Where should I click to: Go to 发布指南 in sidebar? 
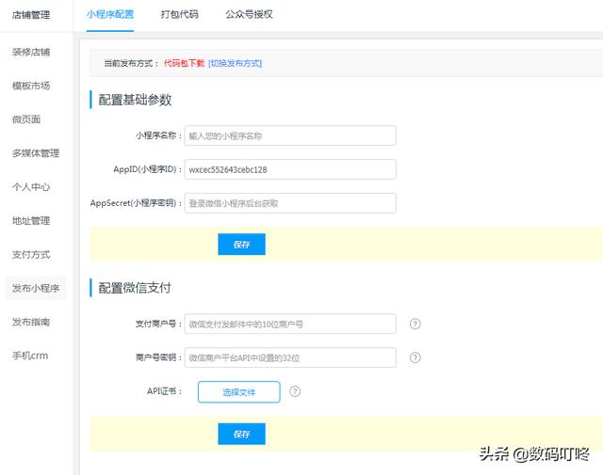click(31, 322)
